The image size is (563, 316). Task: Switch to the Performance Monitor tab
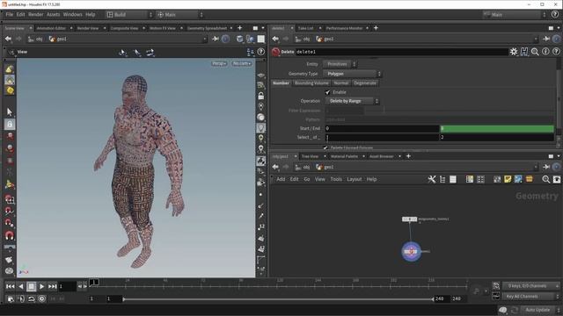point(344,28)
